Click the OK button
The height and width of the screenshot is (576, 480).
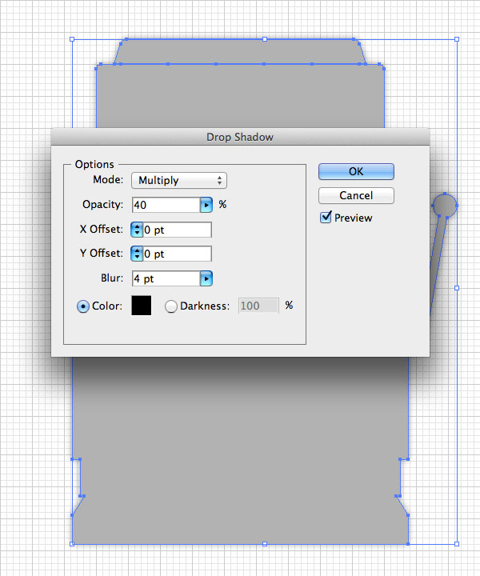[x=356, y=171]
